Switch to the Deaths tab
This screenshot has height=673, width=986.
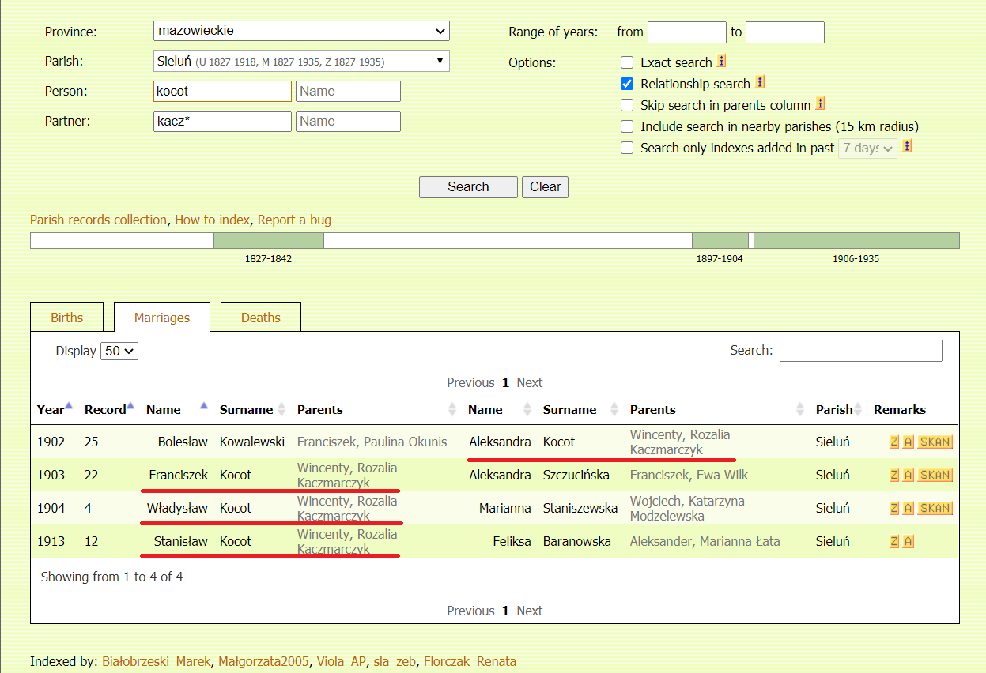point(260,318)
